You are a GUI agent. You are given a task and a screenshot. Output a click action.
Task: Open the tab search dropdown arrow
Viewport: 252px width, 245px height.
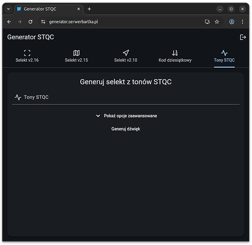pyautogui.click(x=8, y=9)
